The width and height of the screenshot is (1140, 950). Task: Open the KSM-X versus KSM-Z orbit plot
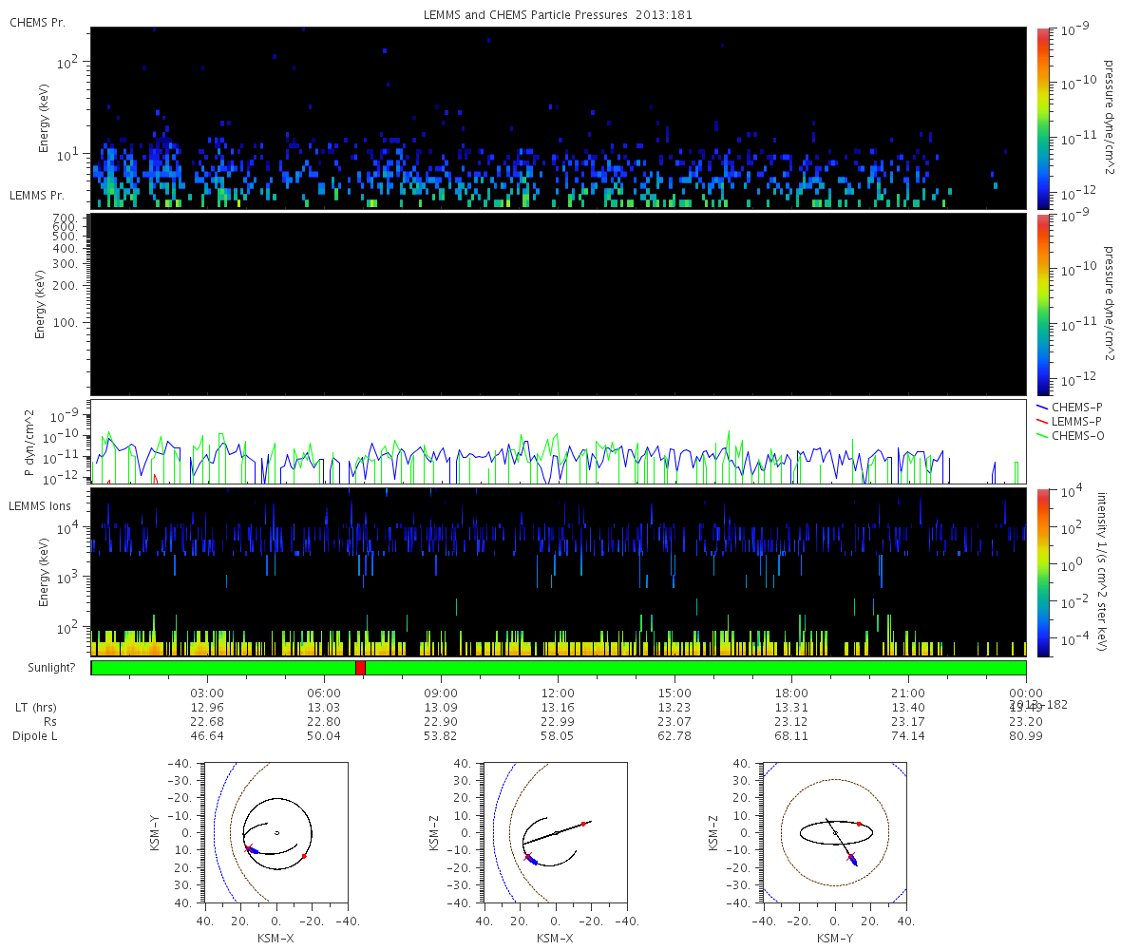tap(556, 832)
